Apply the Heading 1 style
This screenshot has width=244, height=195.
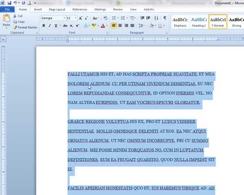[x=199, y=22]
